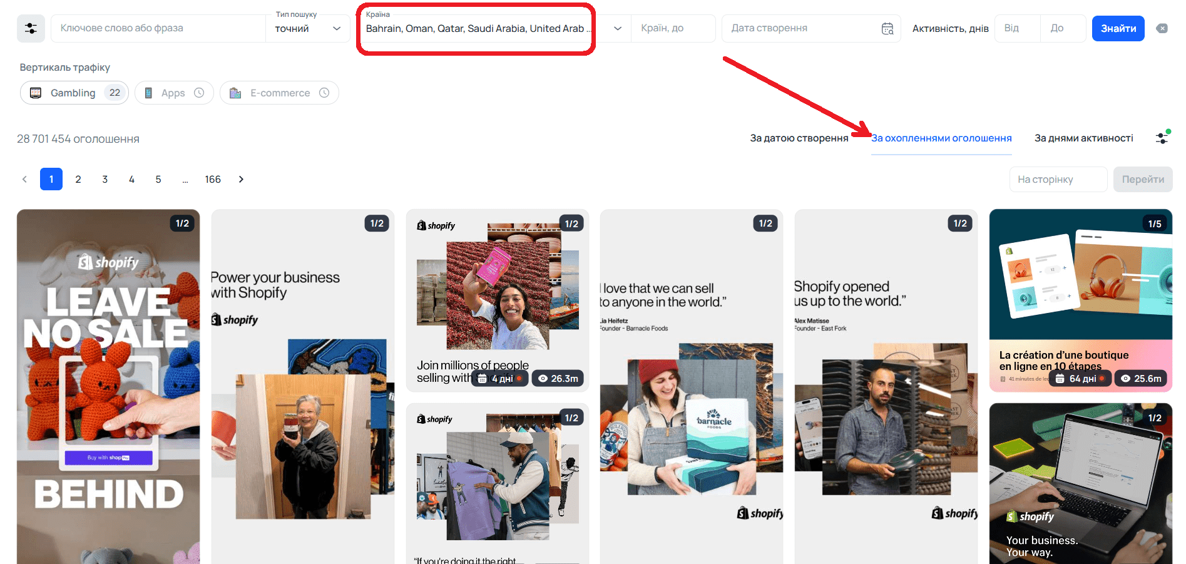Viewport: 1186px width, 564px height.
Task: Focus the keyword or phrase search field
Action: click(158, 28)
